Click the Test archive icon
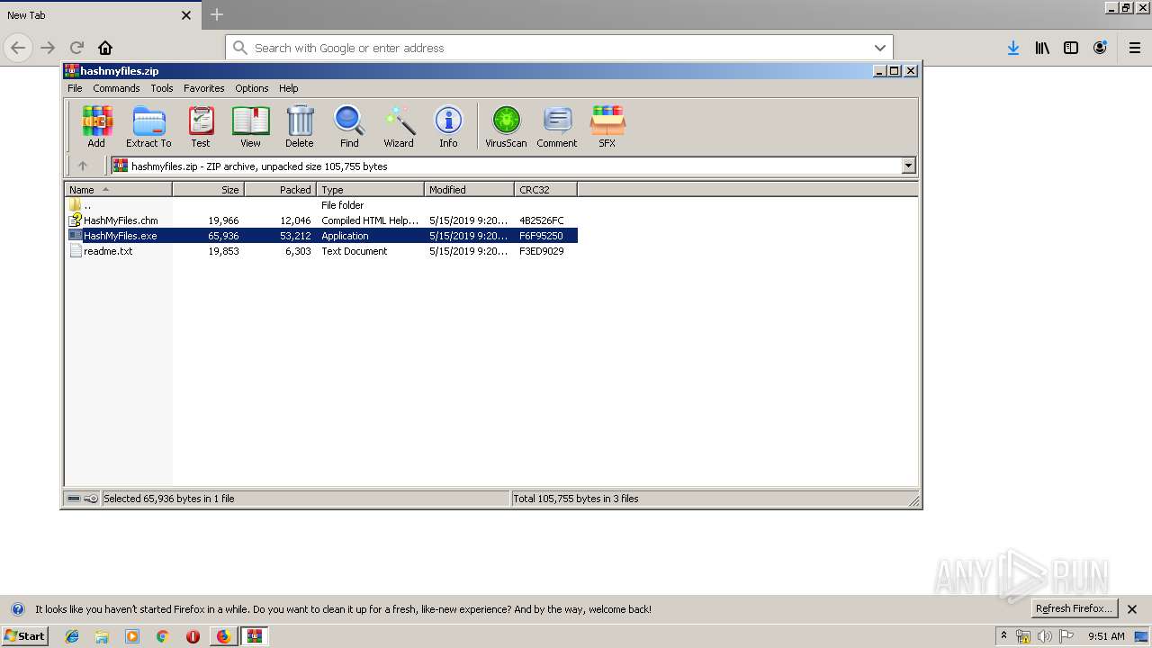 pyautogui.click(x=201, y=126)
